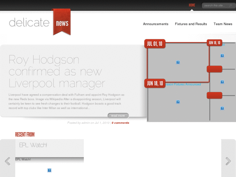Open Fixtures and Results category
Viewport: 236px width, 177px height.
pyautogui.click(x=191, y=24)
